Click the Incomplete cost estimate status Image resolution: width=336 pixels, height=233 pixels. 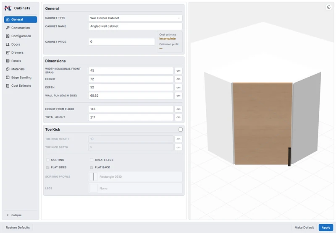167,39
